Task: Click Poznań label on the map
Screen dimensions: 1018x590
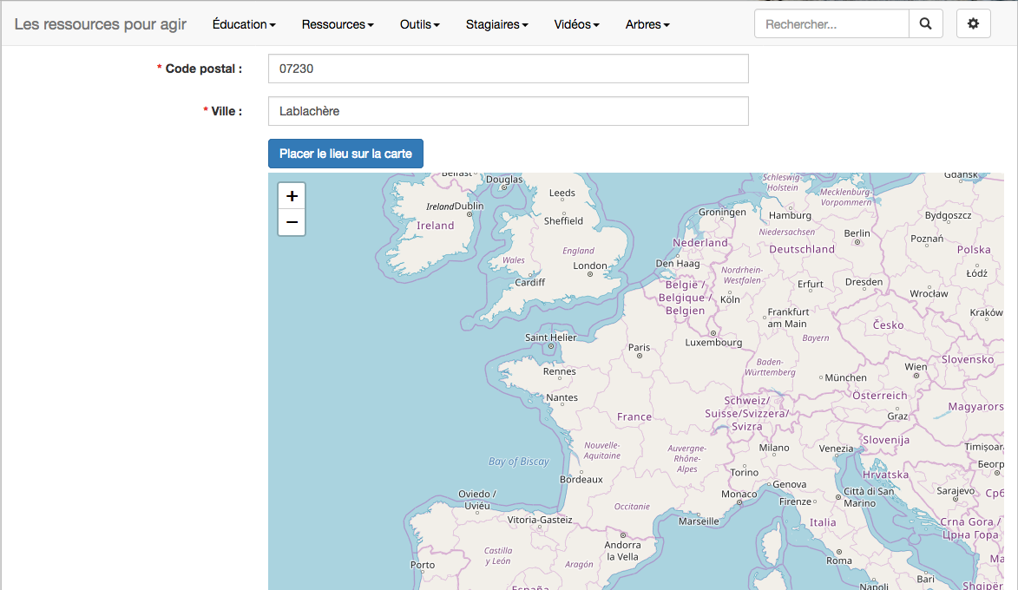Action: coord(927,239)
